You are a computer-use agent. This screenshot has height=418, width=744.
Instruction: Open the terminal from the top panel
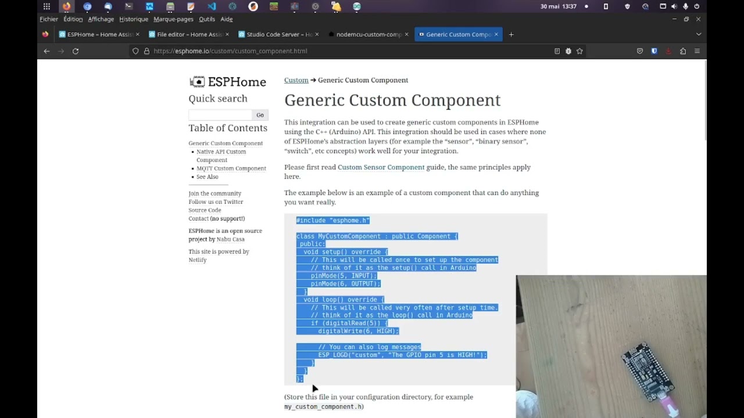pyautogui.click(x=128, y=6)
